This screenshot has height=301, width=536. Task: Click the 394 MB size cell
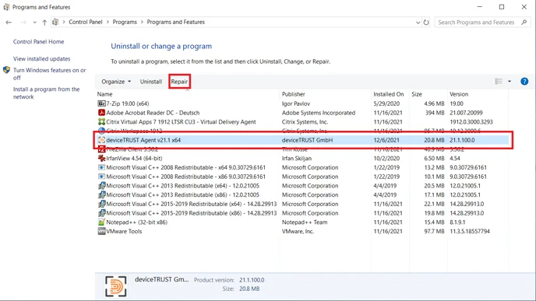click(x=435, y=113)
